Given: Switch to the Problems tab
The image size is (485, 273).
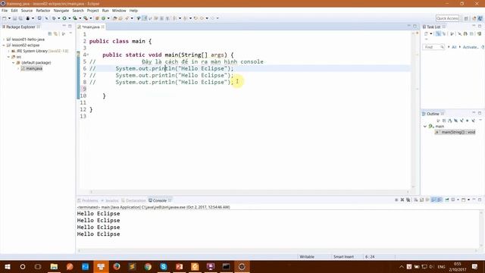Looking at the screenshot, I should [88, 200].
